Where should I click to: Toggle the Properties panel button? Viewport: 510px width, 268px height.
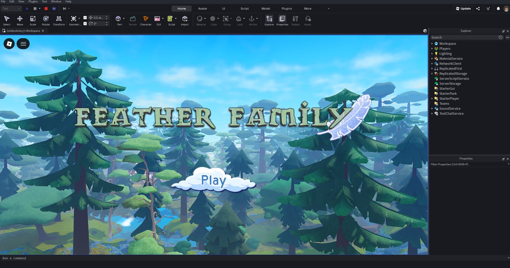coord(282,20)
